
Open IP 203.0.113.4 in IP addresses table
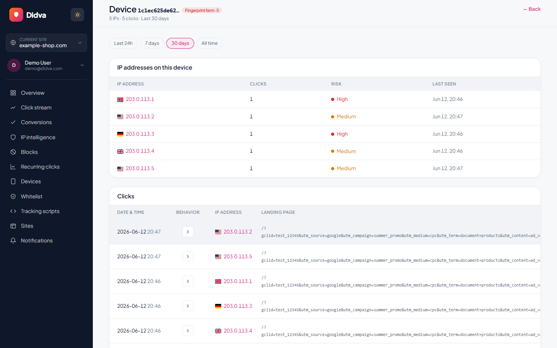tap(140, 151)
